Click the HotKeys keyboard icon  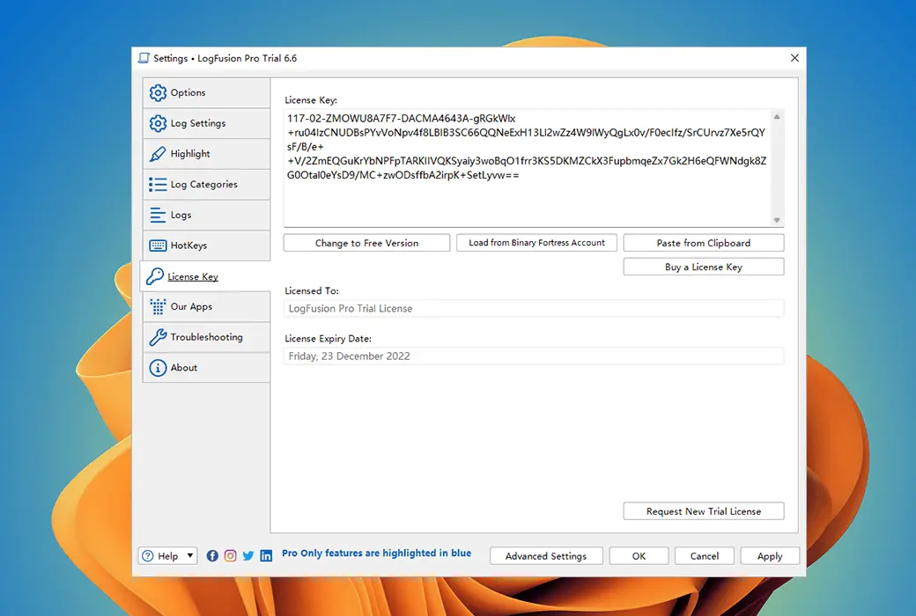[158, 246]
